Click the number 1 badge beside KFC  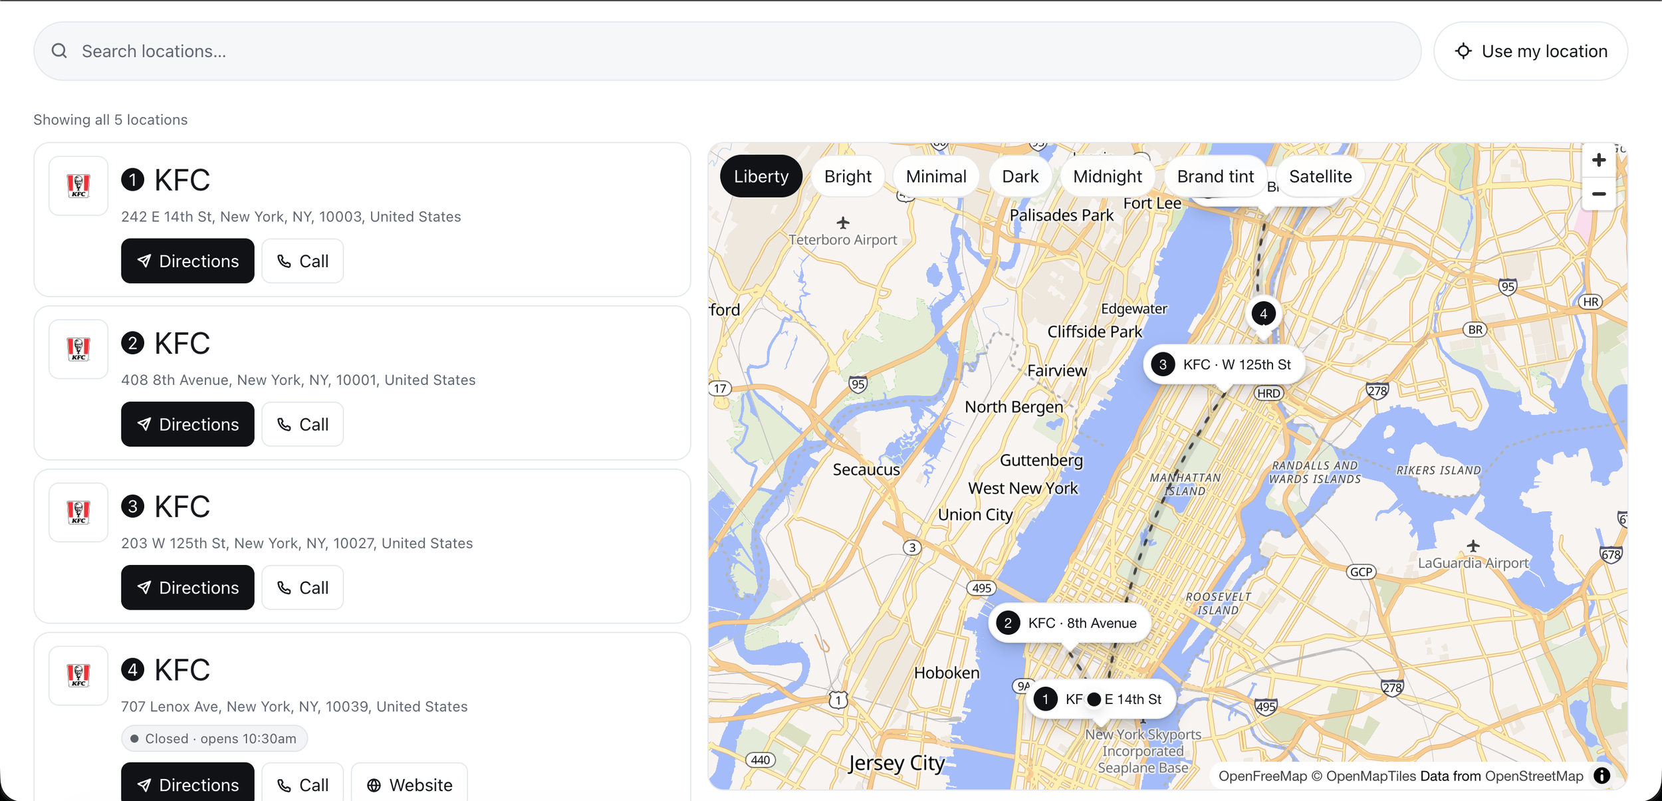133,179
